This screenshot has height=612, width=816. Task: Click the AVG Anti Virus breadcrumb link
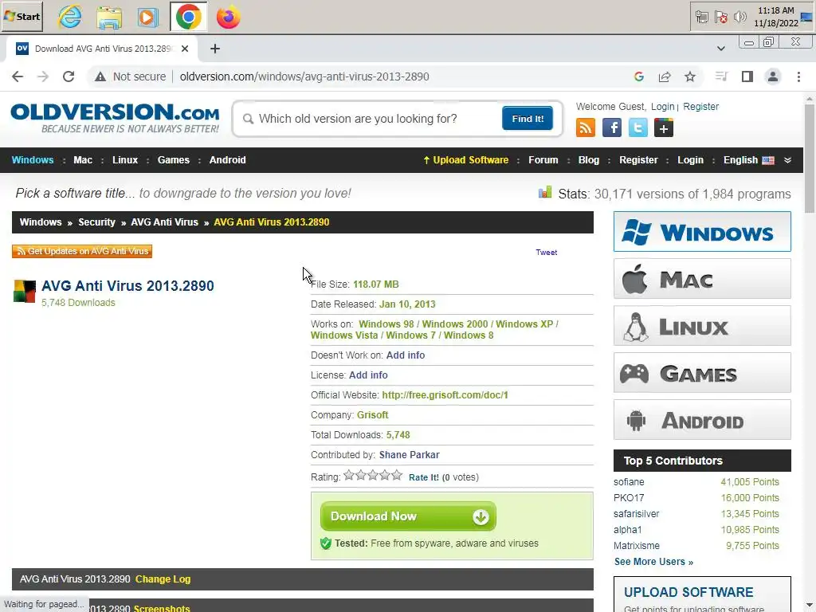pos(164,222)
